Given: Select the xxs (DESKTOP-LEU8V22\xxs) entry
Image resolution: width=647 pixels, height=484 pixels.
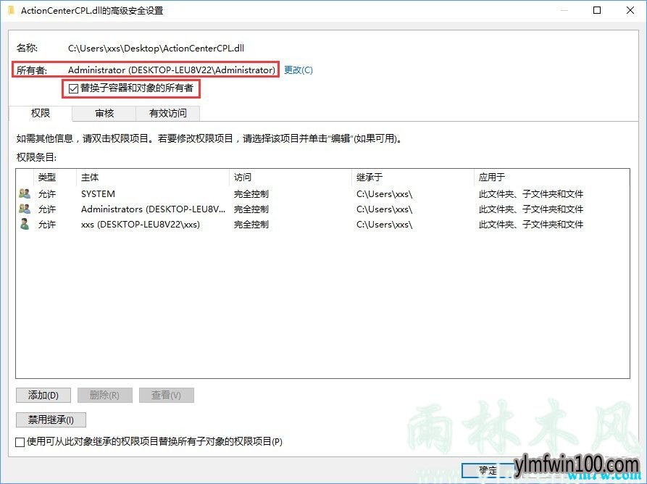Looking at the screenshot, I should click(x=322, y=224).
